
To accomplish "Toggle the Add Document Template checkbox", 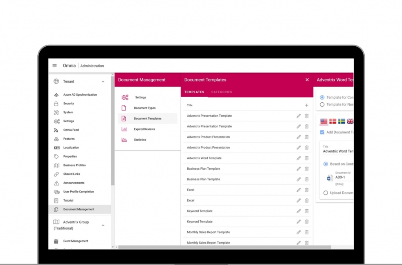I will click(322, 132).
